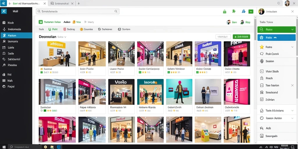Click the blue pinned app icon on taskbar
The height and width of the screenshot is (149, 298).
[x=59, y=147]
